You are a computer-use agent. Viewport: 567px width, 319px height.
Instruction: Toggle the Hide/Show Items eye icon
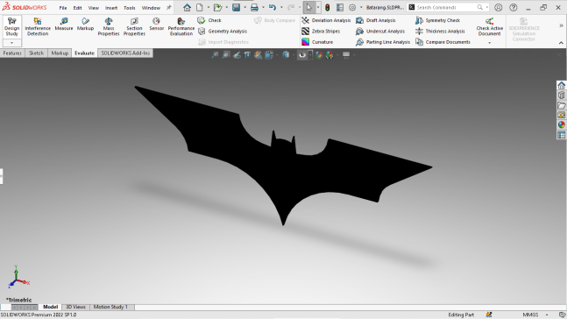[x=302, y=54]
